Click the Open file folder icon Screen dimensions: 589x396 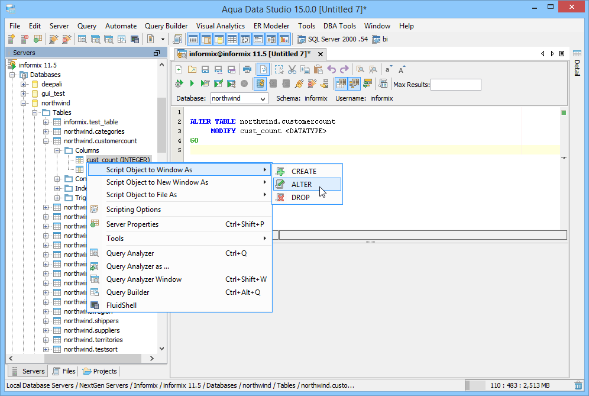pyautogui.click(x=192, y=70)
